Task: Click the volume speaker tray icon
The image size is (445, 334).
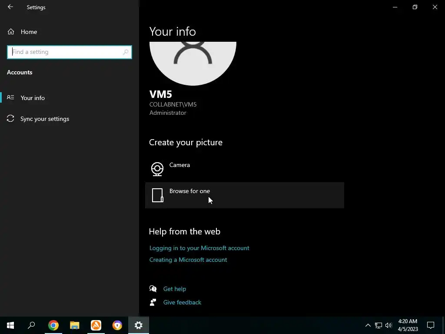Action: pyautogui.click(x=389, y=325)
